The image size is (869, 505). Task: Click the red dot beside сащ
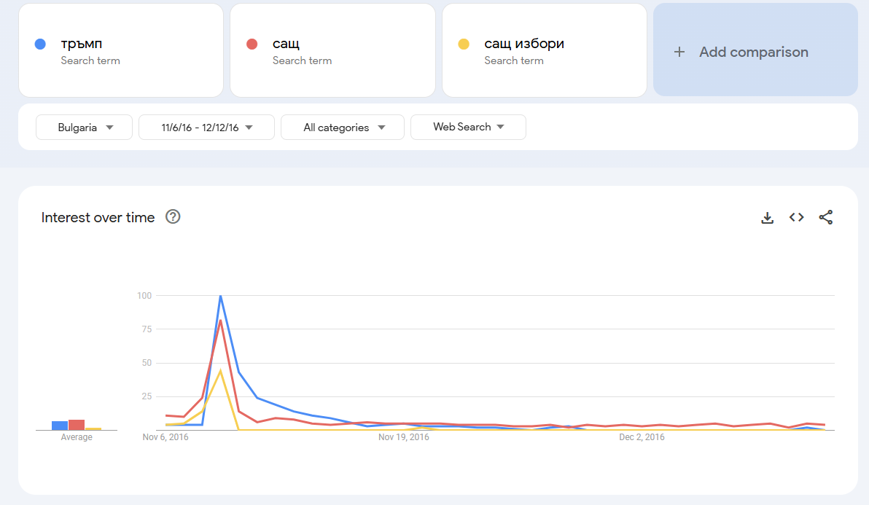(252, 44)
